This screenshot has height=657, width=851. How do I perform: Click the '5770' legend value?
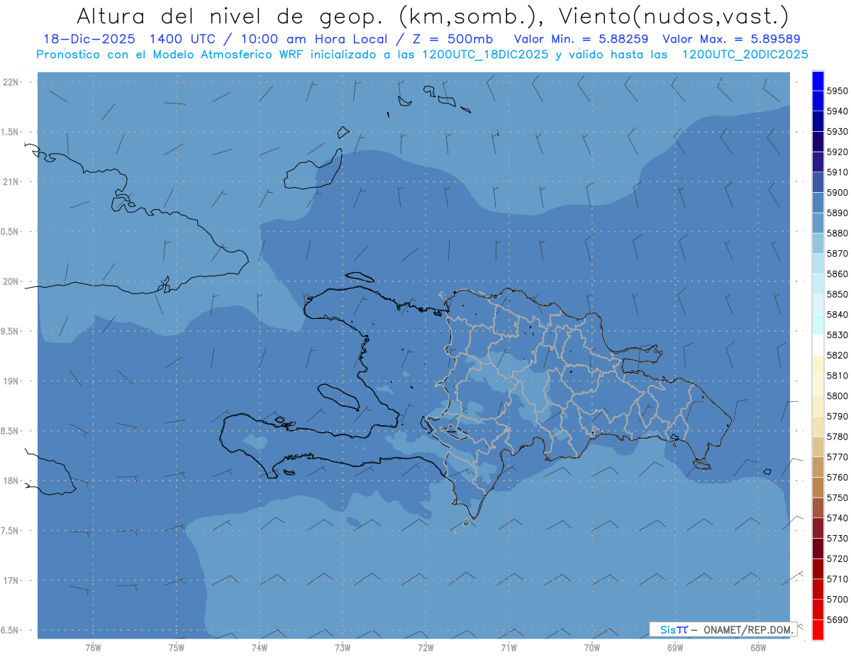837,456
